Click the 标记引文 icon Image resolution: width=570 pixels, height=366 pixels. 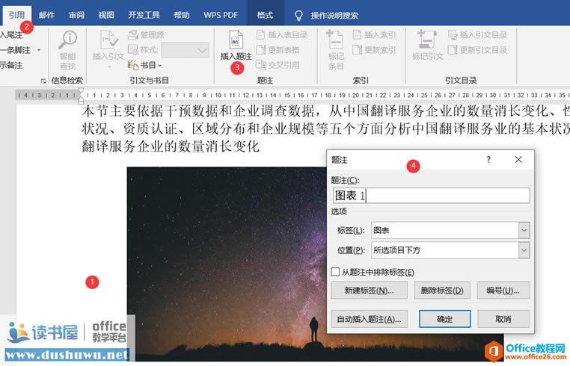point(427,39)
